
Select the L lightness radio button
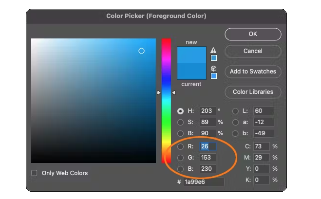(235, 111)
